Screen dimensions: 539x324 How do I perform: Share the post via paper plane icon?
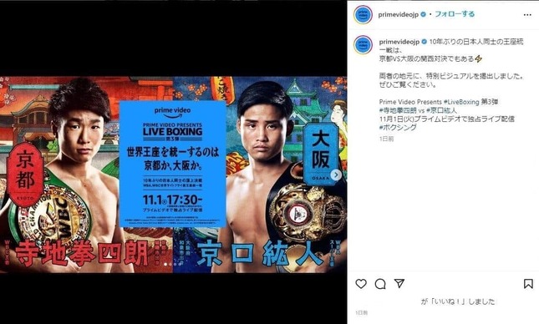(399, 283)
